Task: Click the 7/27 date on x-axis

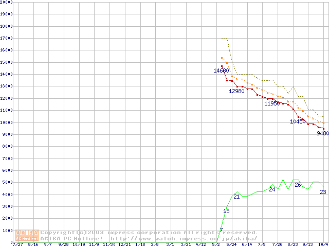Action: pyautogui.click(x=17, y=245)
